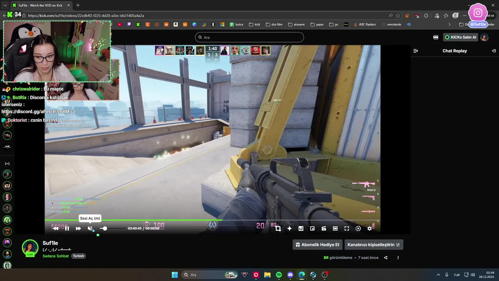The image size is (499, 281).
Task: Open Windows Start menu
Action: (x=175, y=275)
